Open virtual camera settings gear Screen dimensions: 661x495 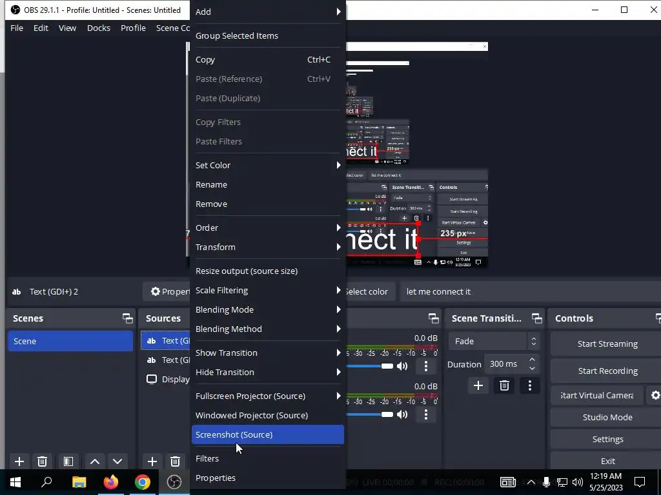655,395
